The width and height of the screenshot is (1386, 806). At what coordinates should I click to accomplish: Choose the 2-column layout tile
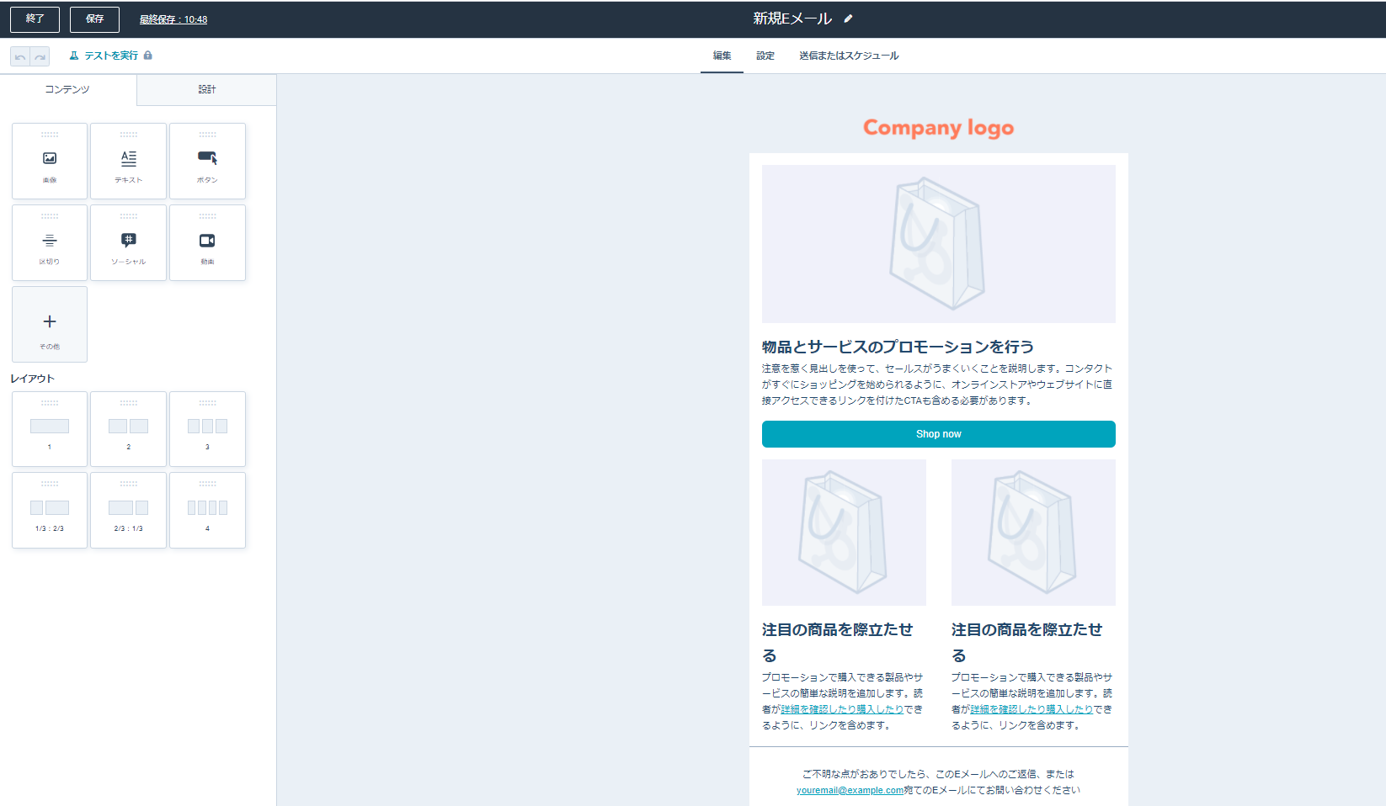coord(128,429)
